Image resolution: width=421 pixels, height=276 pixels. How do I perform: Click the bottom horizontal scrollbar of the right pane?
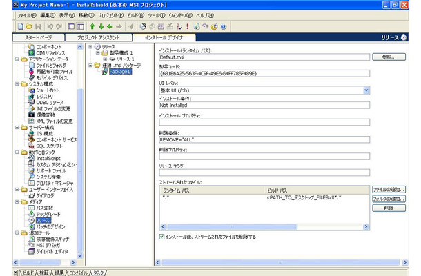282,262
